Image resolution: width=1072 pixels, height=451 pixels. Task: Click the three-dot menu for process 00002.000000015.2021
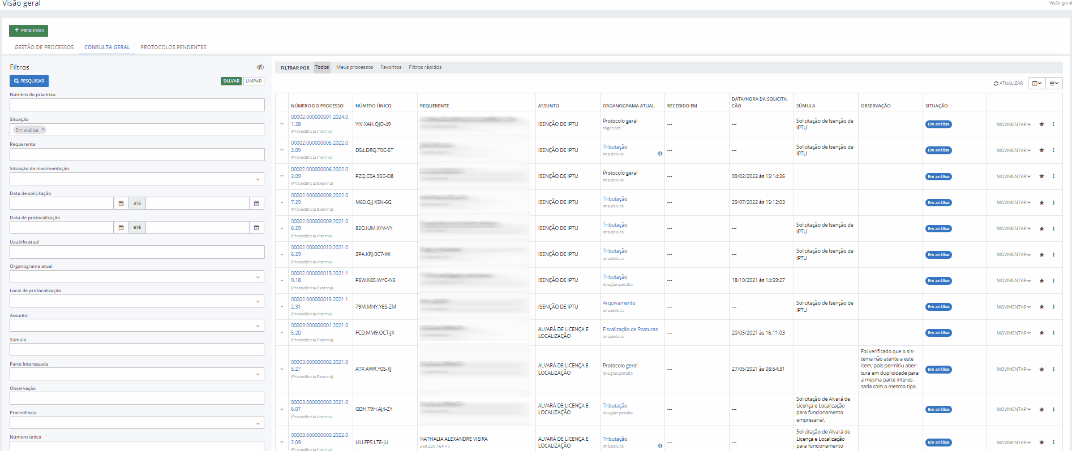point(1053,307)
